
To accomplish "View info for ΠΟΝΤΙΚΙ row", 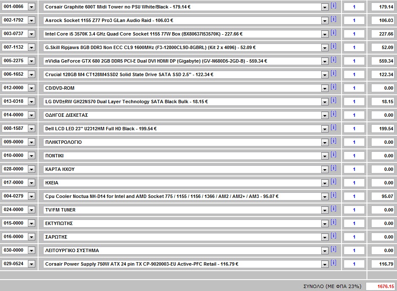I will [334, 155].
